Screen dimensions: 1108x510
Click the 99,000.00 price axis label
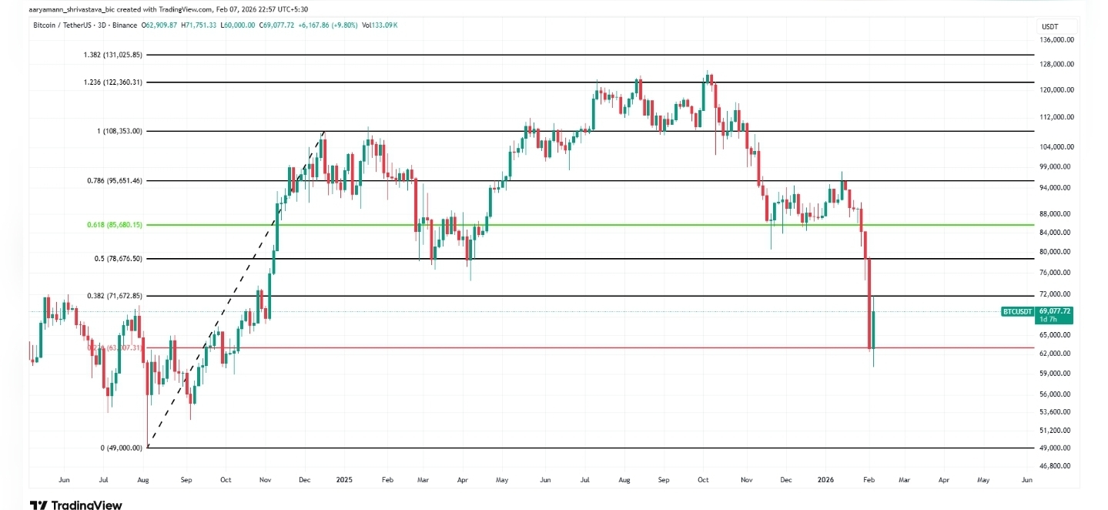coord(1054,166)
